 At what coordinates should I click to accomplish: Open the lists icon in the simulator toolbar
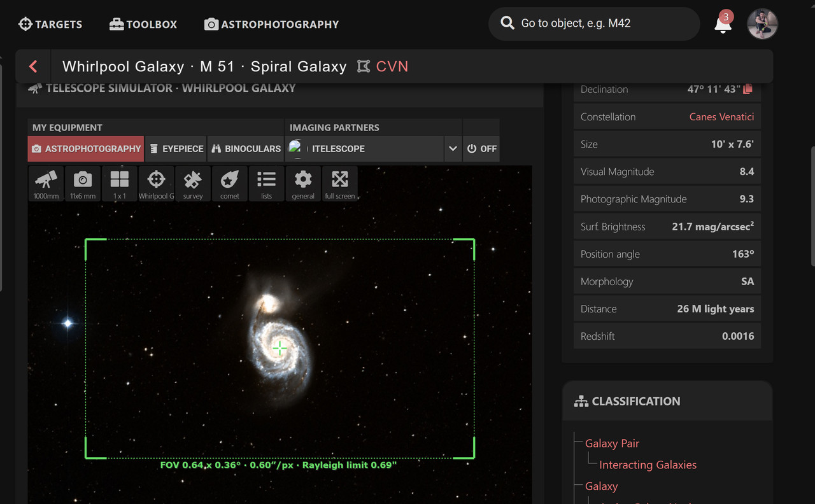point(266,183)
